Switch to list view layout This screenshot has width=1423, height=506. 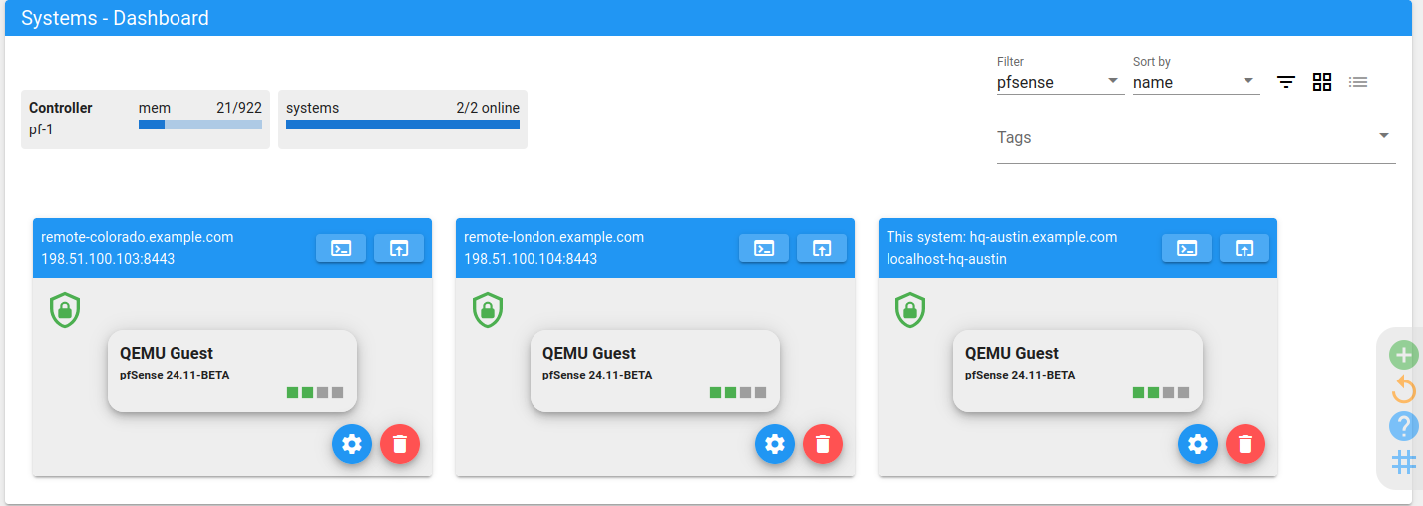1358,82
